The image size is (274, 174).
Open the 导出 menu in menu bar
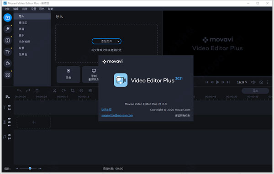click(42, 9)
